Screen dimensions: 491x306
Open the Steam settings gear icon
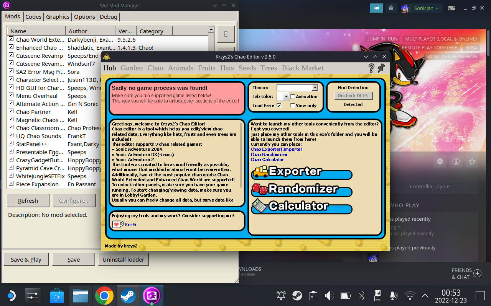pyautogui.click(x=440, y=161)
